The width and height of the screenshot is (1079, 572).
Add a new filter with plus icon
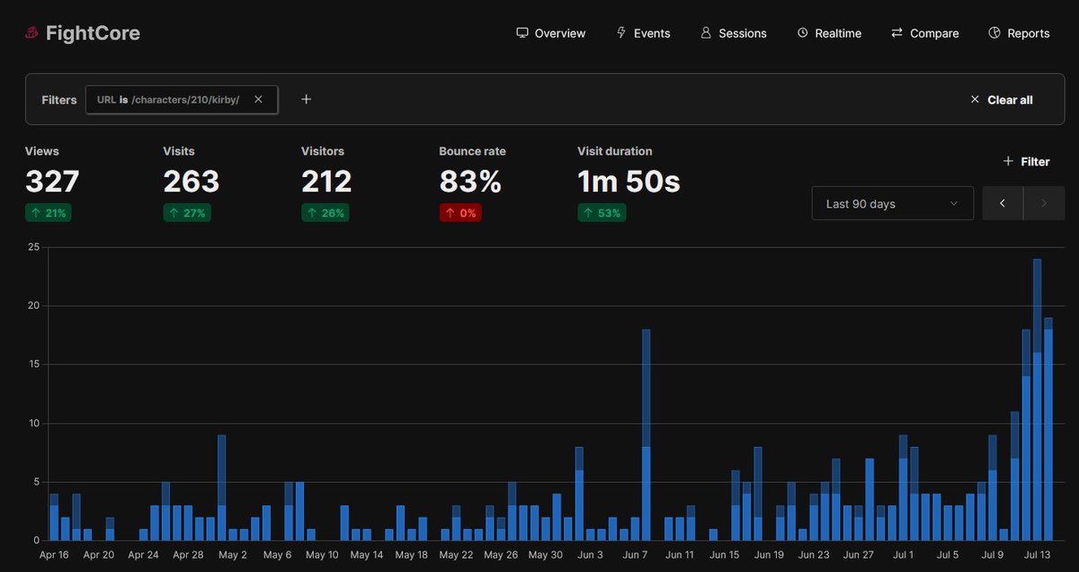306,99
